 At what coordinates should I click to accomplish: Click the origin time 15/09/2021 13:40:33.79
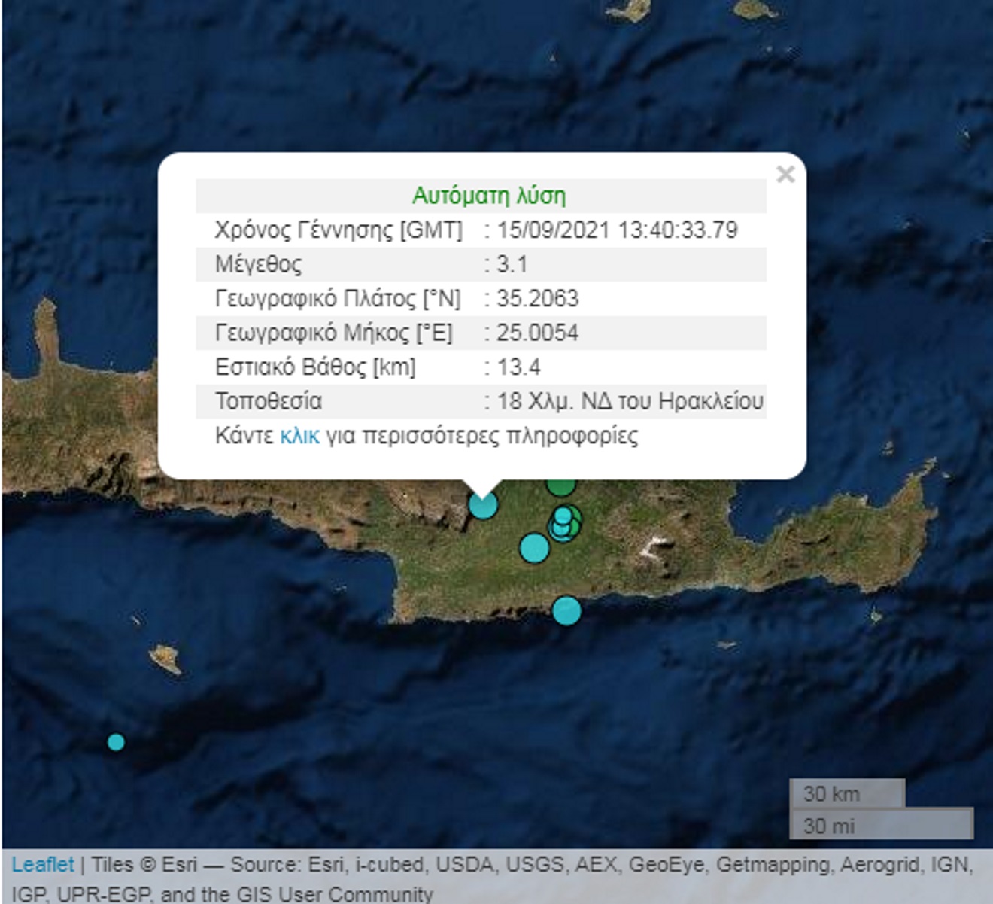tap(617, 230)
